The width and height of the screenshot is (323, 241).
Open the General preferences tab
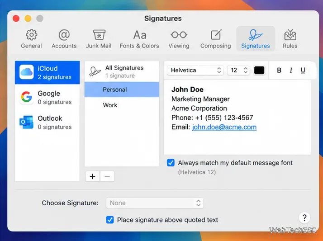(31, 39)
